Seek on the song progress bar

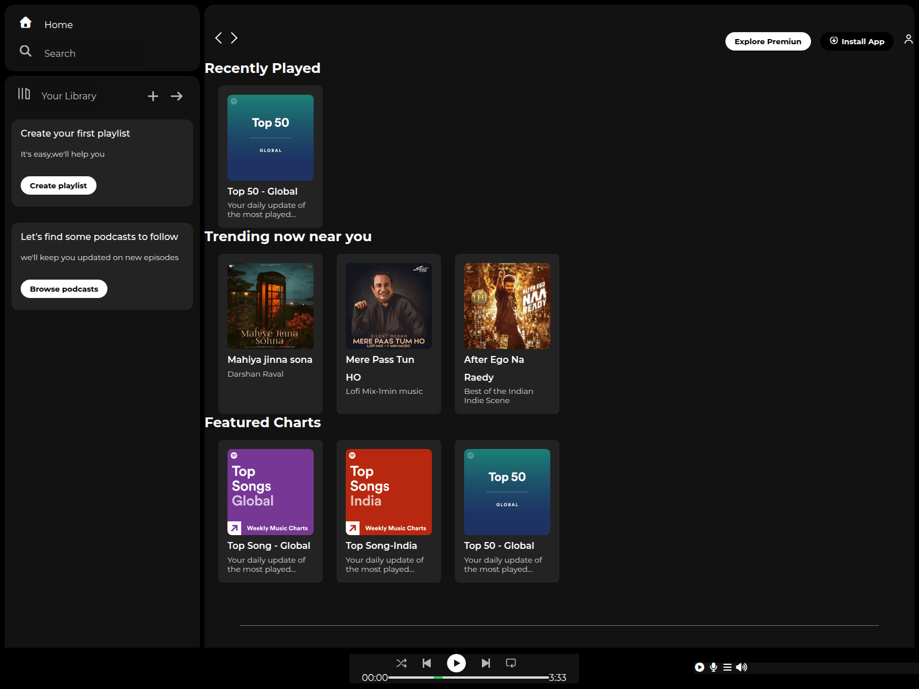click(x=469, y=678)
